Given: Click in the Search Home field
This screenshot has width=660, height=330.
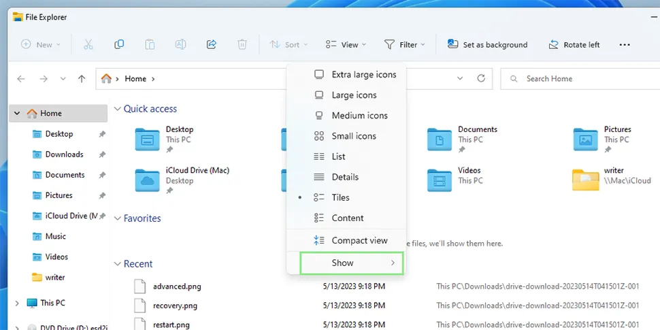Looking at the screenshot, I should tap(580, 79).
